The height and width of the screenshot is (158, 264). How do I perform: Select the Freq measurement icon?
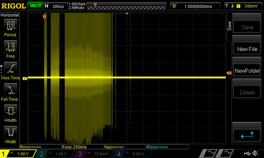click(11, 47)
